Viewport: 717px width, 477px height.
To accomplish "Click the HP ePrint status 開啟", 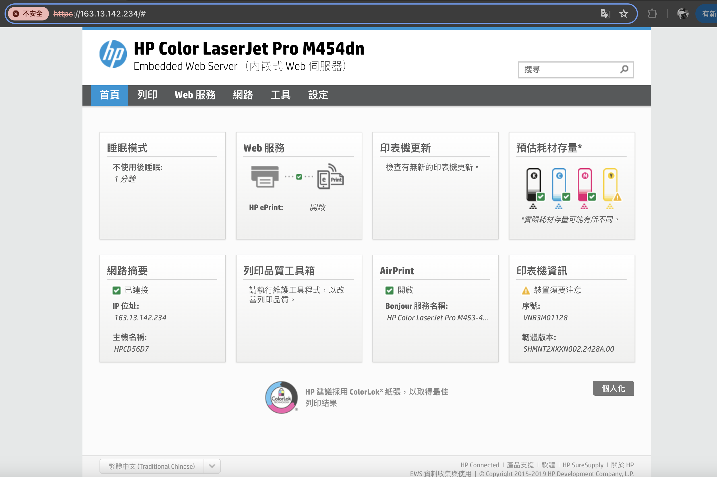I will coord(317,208).
